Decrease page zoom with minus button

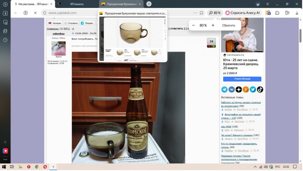(194, 25)
